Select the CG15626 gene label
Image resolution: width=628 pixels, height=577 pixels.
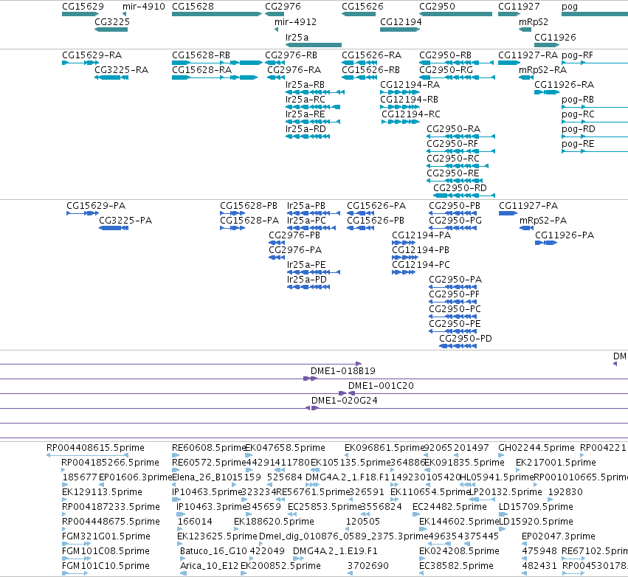[362, 7]
